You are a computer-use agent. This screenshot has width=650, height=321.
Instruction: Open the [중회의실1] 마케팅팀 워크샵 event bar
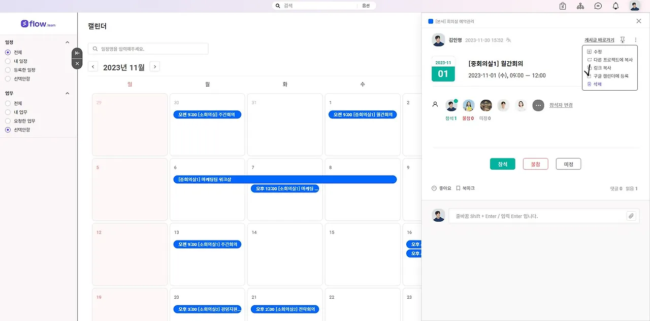pos(285,179)
